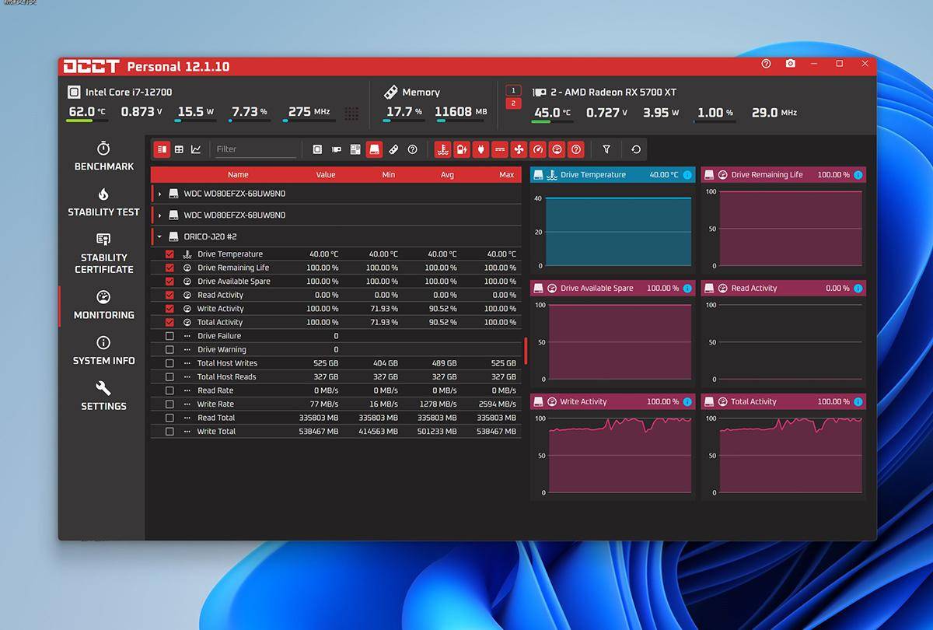Click the Max column header

(x=506, y=175)
